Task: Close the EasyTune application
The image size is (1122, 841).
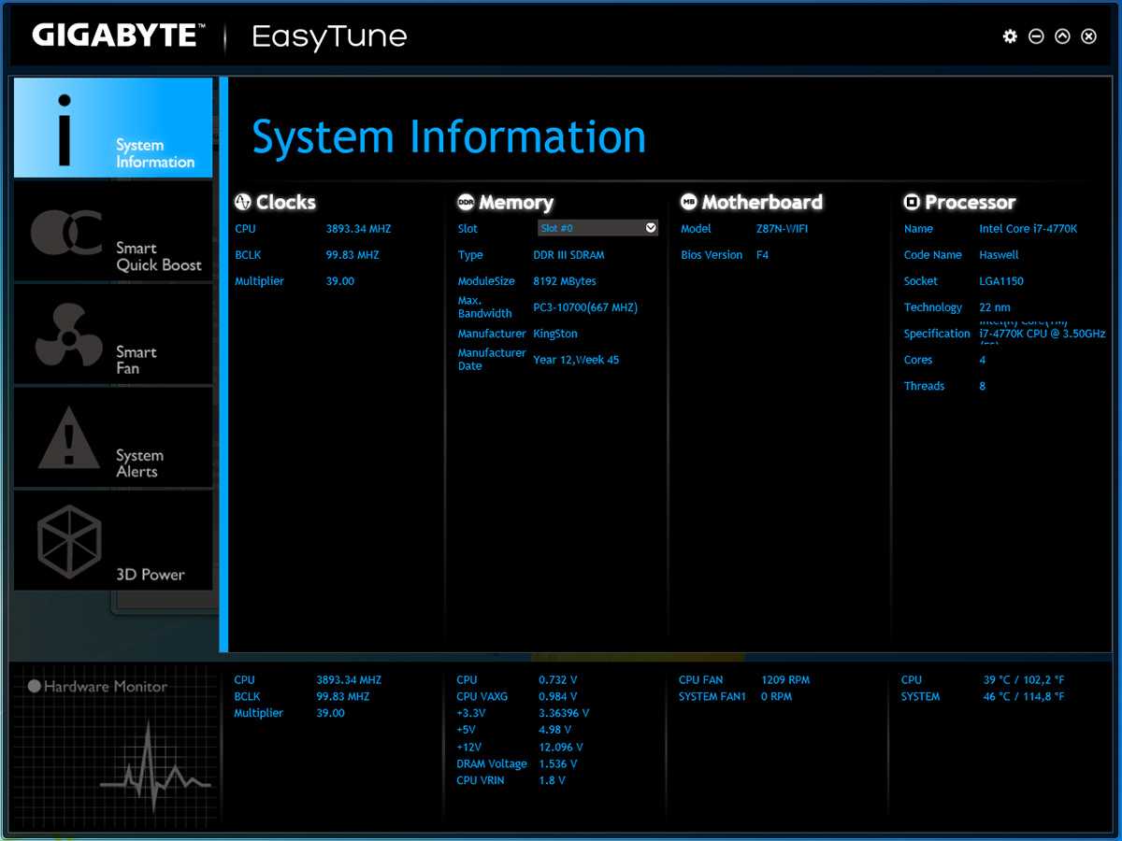Action: [1088, 36]
